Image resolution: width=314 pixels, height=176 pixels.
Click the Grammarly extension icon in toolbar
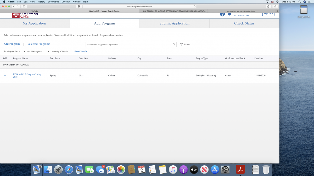pyautogui.click(x=79, y=6)
